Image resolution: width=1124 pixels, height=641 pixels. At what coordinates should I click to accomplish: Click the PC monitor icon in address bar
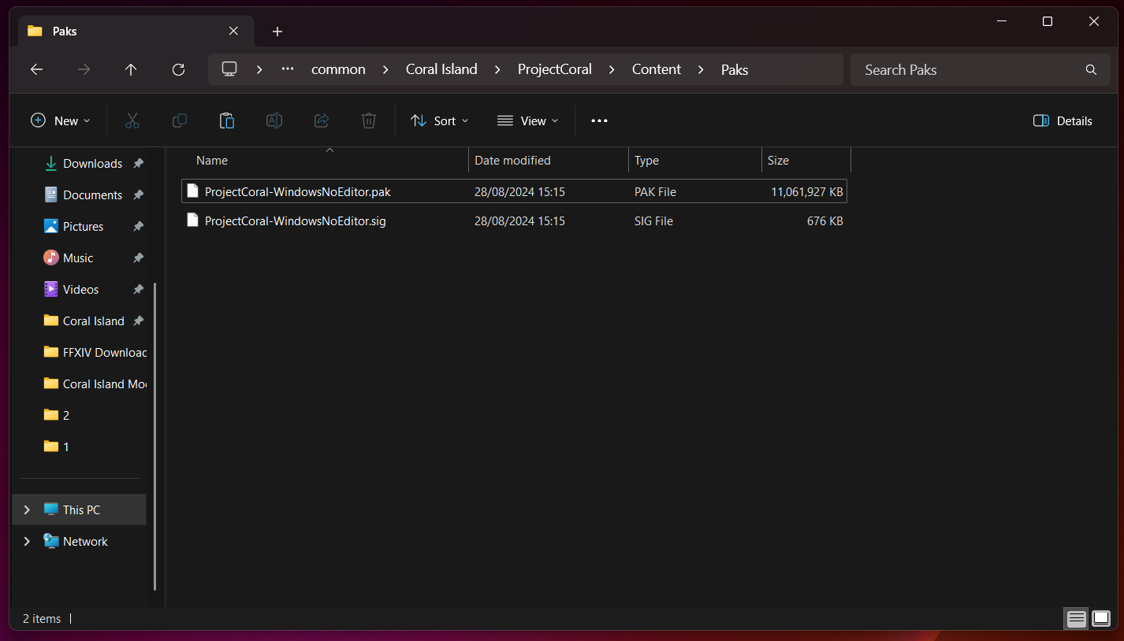click(x=229, y=69)
